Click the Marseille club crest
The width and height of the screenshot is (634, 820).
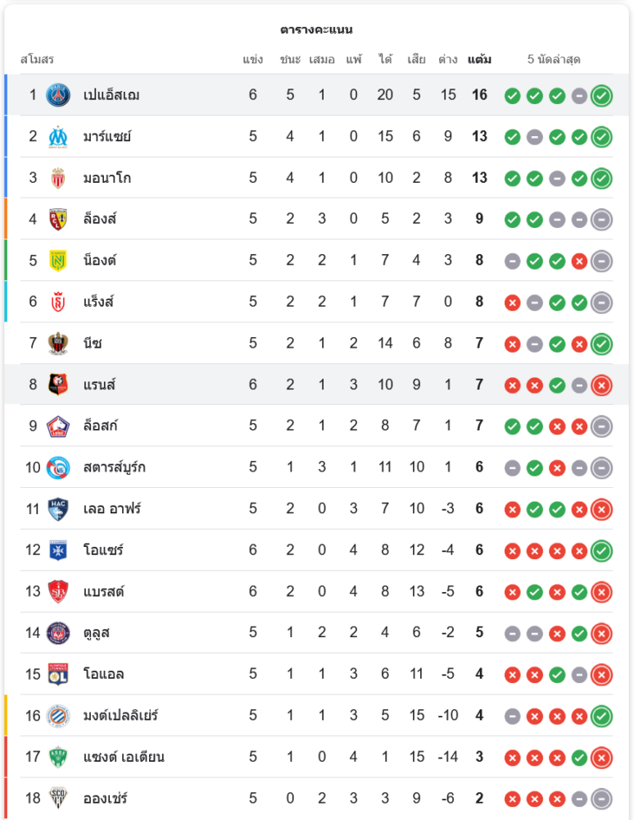58,136
